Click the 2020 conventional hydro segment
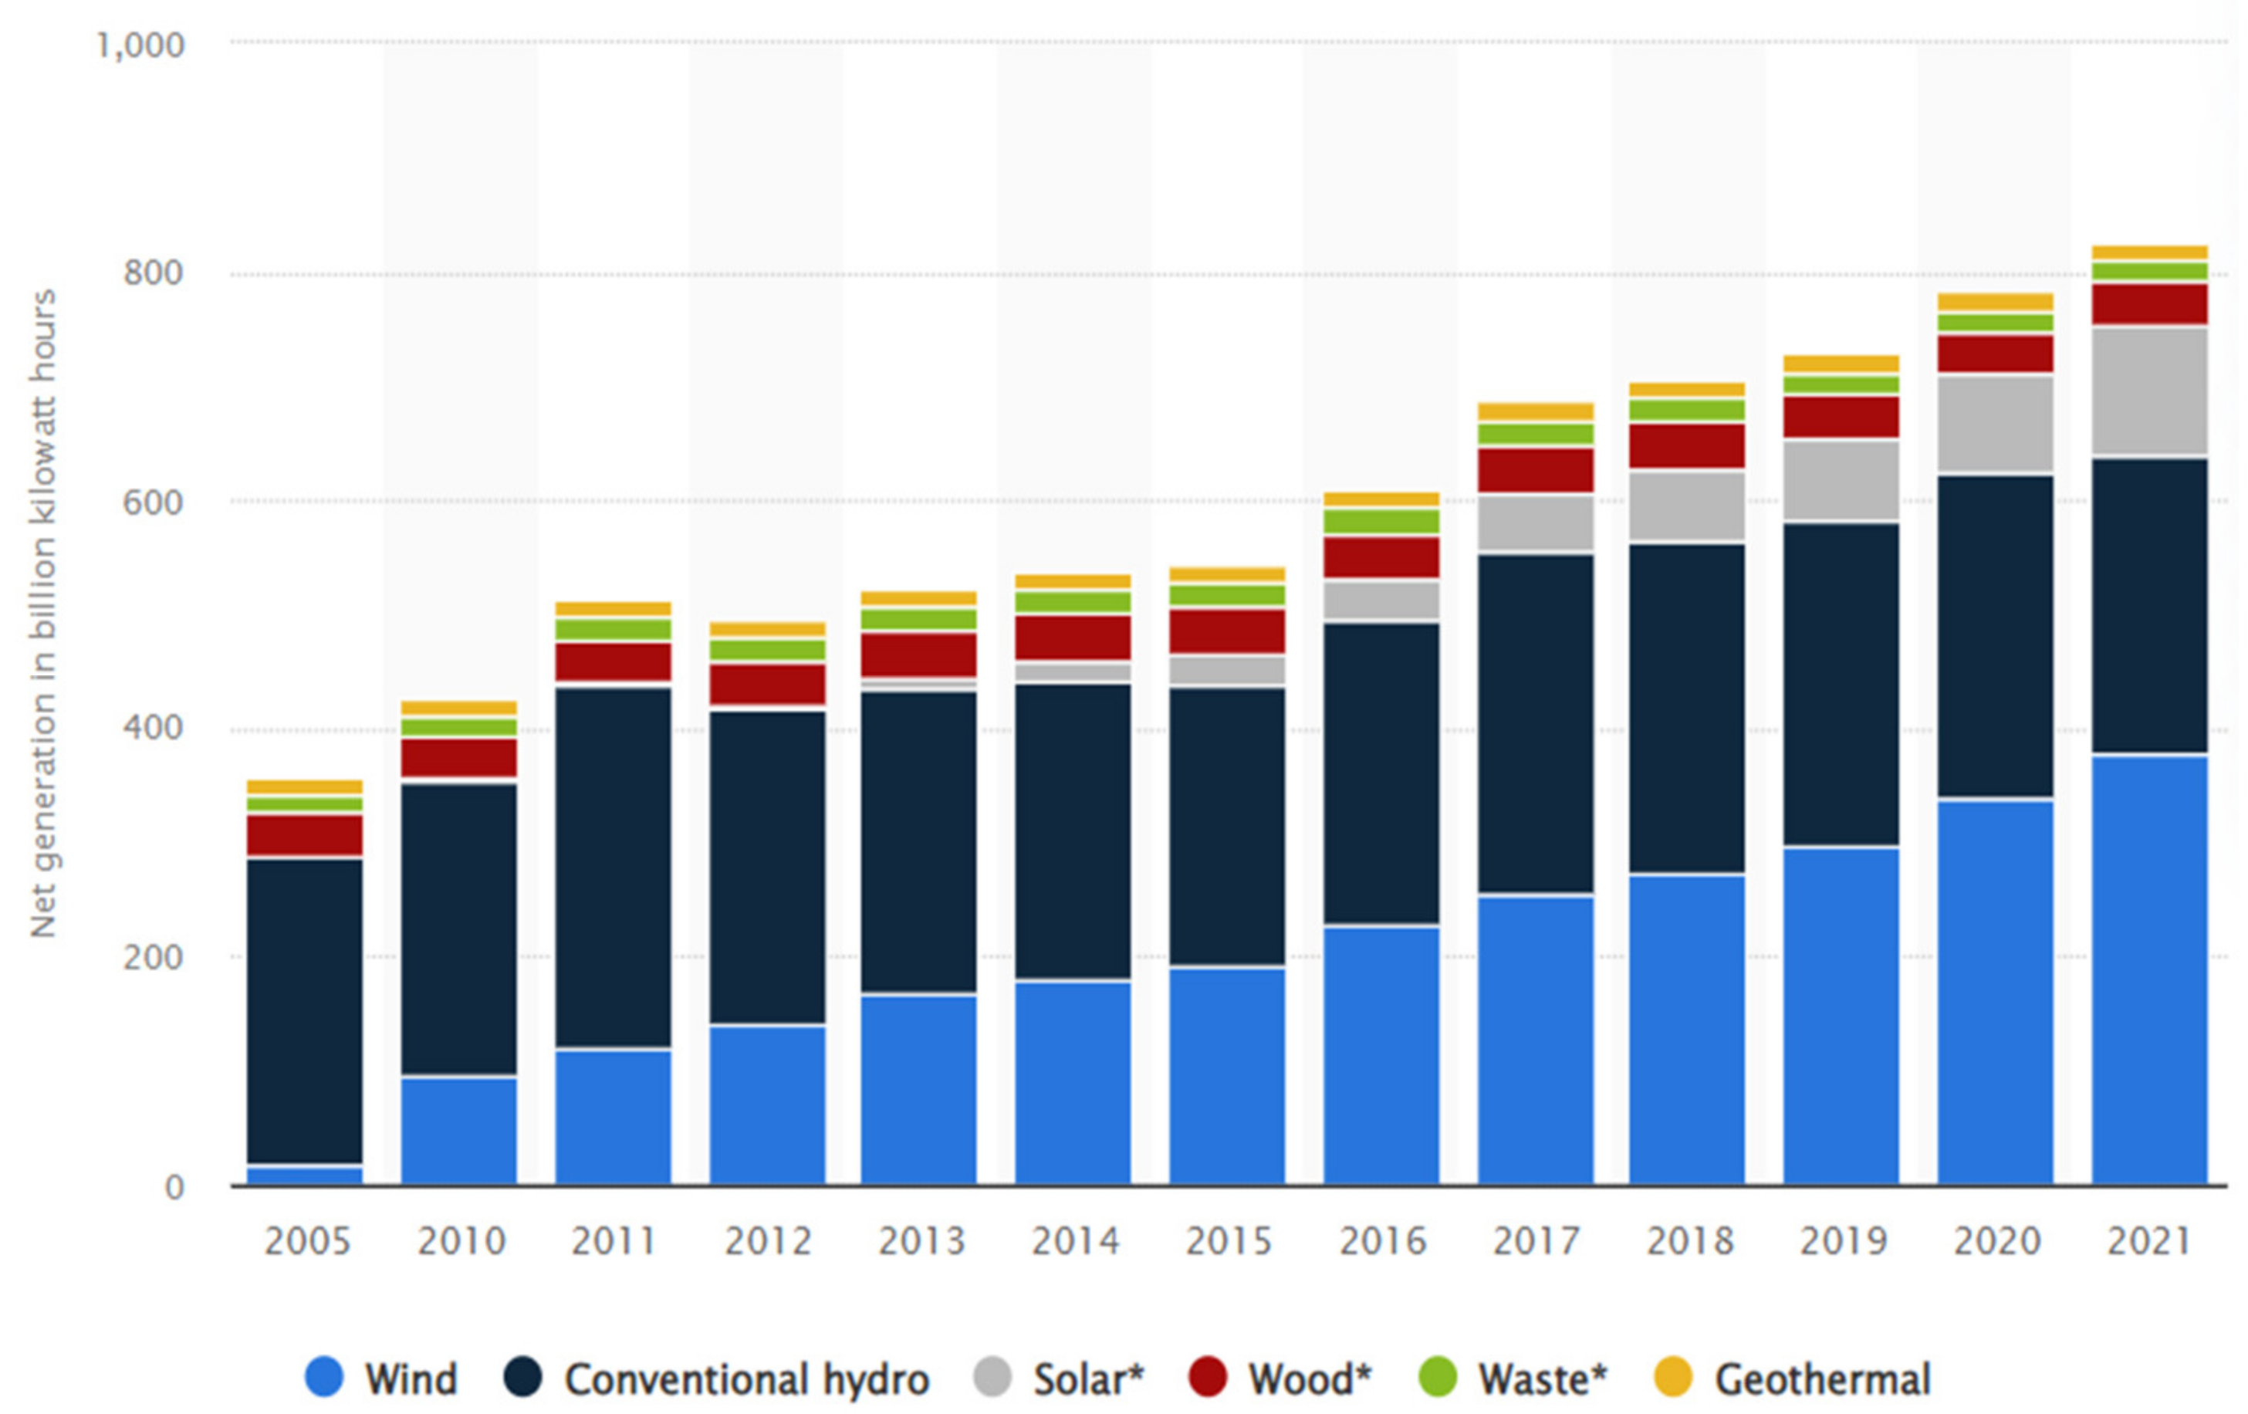This screenshot has height=1414, width=2248. coord(1995,637)
